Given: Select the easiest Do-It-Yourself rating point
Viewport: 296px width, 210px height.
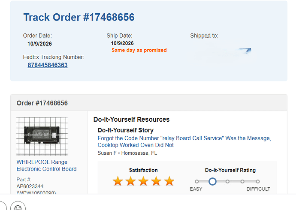Looking at the screenshot, I should (197, 182).
